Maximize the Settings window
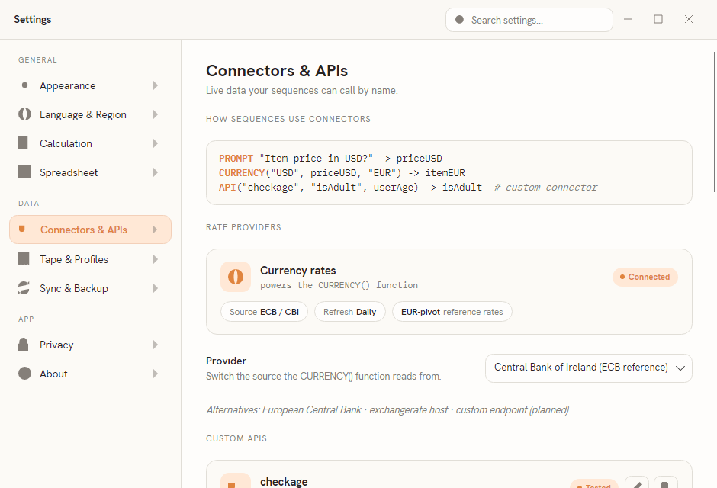The height and width of the screenshot is (488, 717). pos(658,19)
